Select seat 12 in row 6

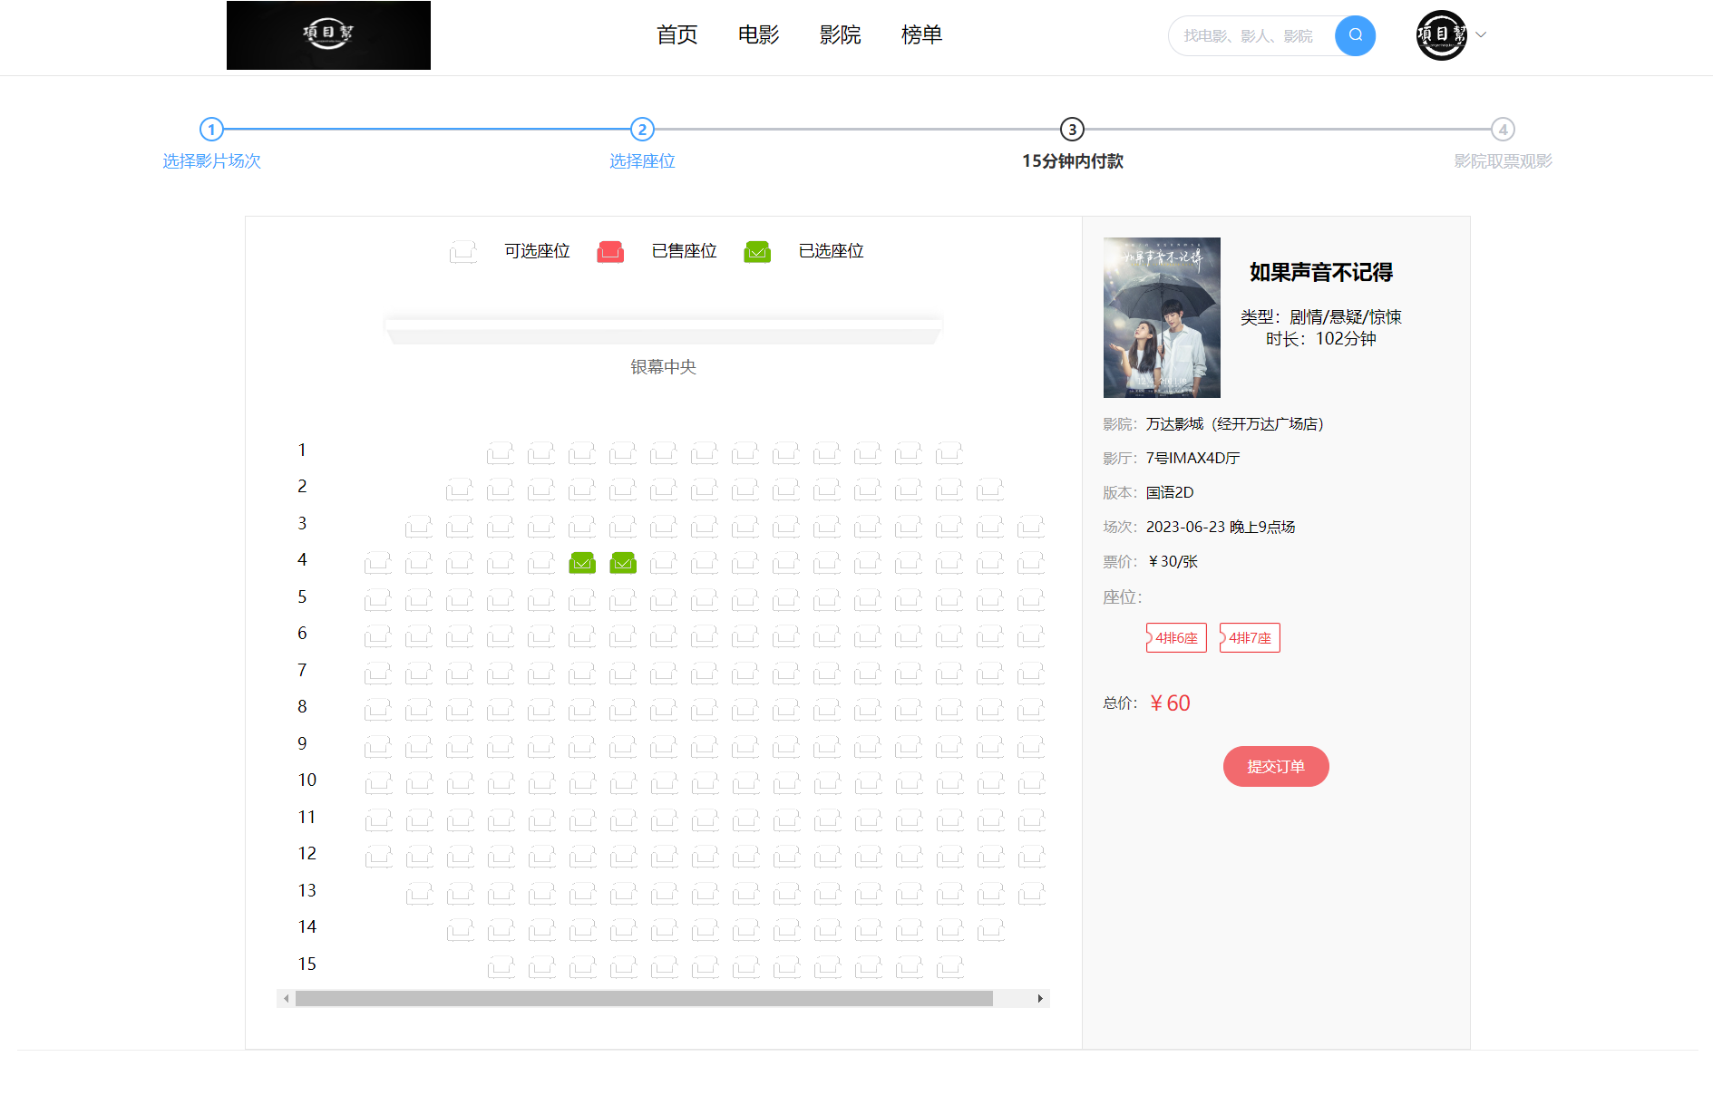pyautogui.click(x=827, y=636)
